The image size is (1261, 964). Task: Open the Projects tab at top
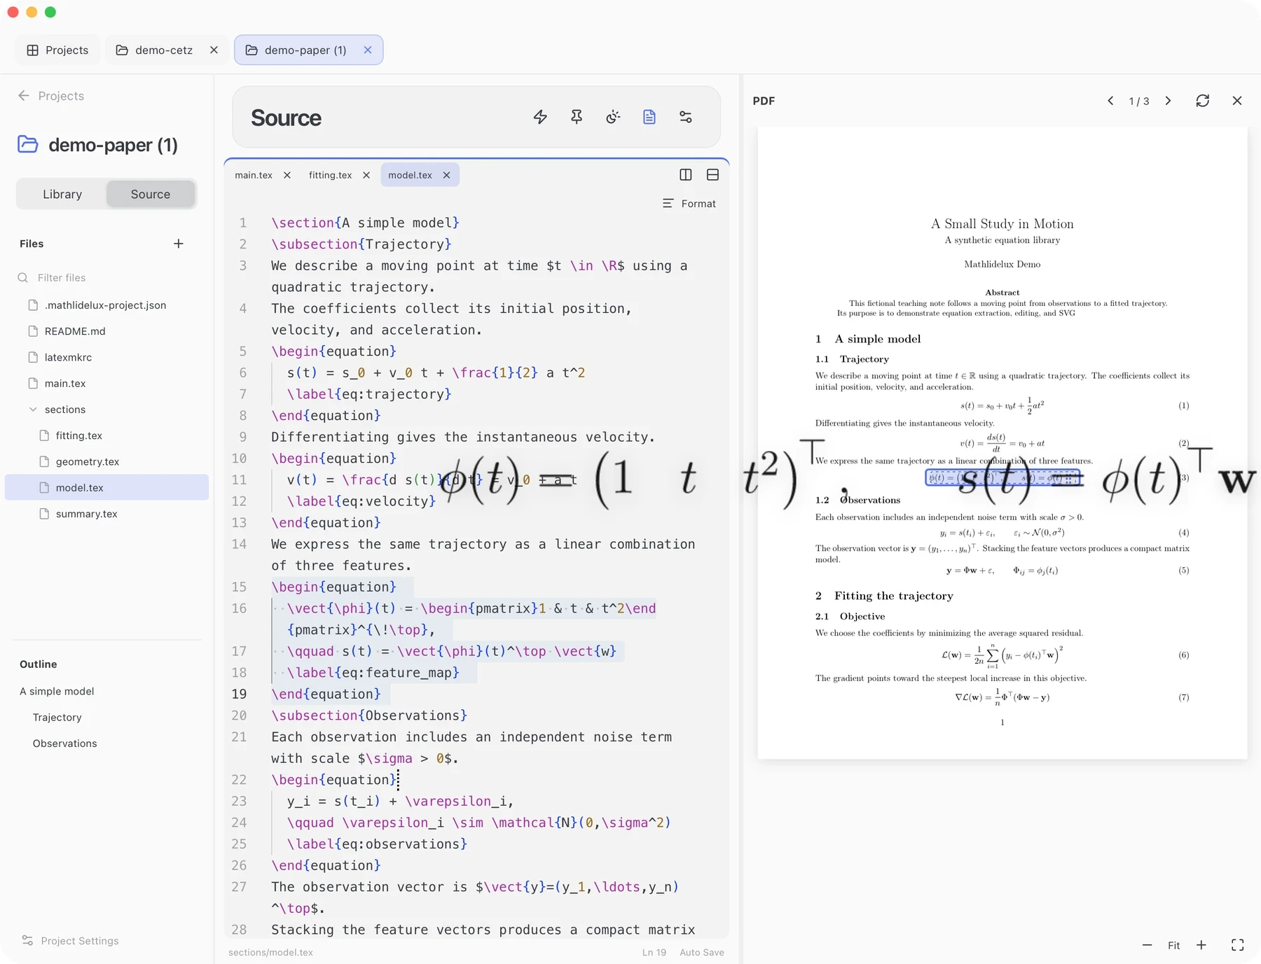pyautogui.click(x=57, y=50)
